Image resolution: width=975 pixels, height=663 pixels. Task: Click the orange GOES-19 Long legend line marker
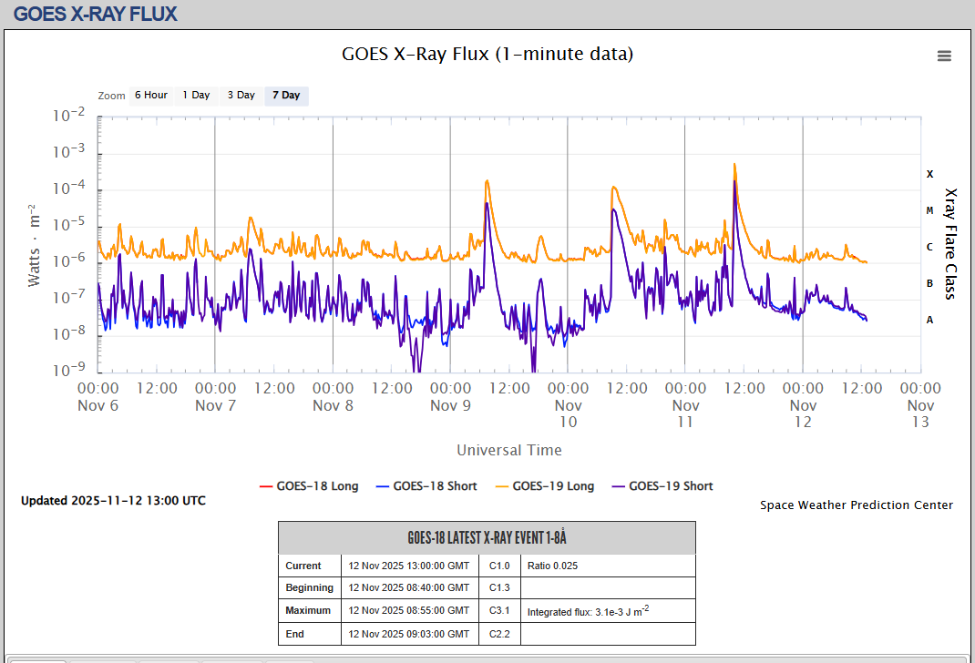[499, 486]
